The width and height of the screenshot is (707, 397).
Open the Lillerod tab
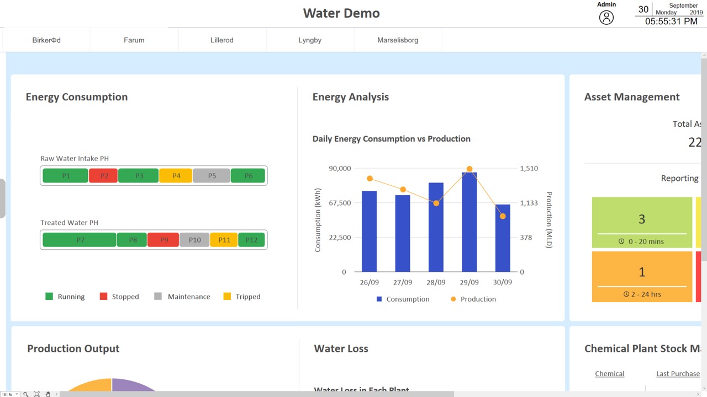(222, 40)
